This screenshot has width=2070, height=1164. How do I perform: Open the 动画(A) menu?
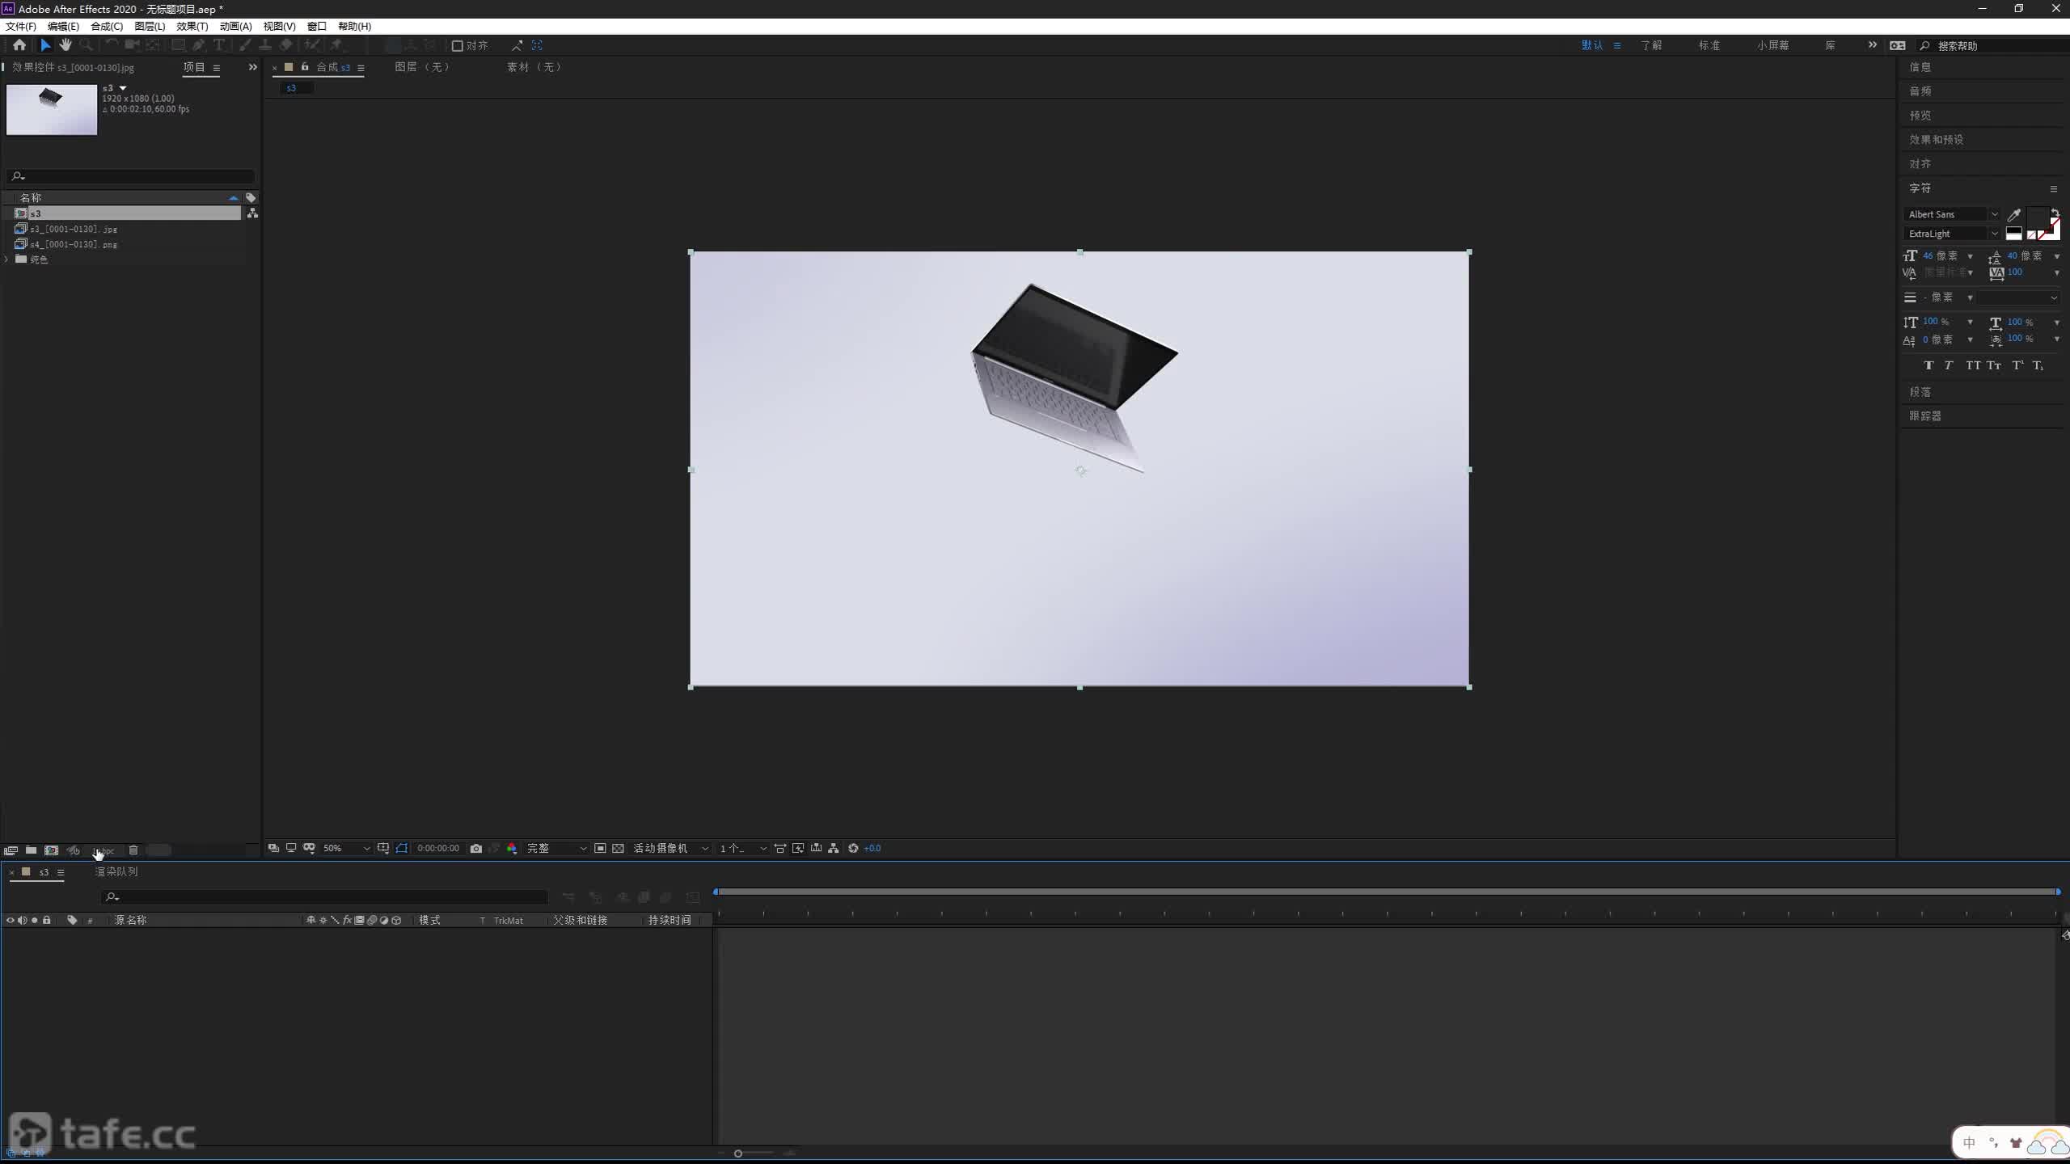pos(236,27)
